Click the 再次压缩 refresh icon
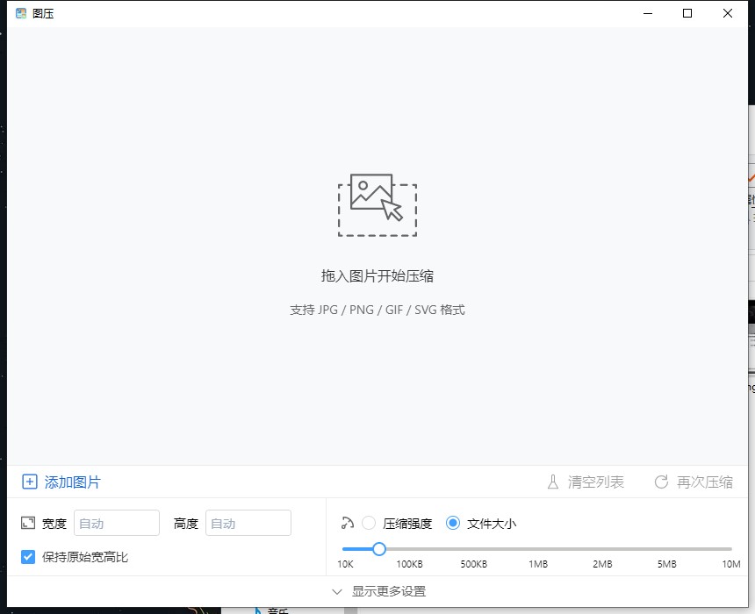755x614 pixels. (662, 482)
